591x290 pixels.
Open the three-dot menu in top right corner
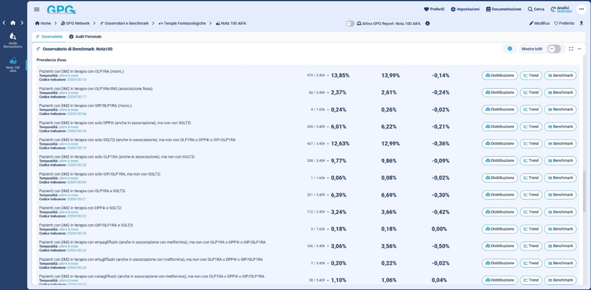click(581, 9)
